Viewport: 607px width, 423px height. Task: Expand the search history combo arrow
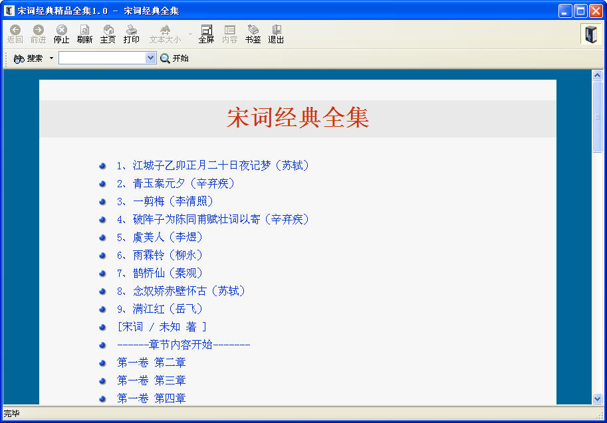[151, 58]
